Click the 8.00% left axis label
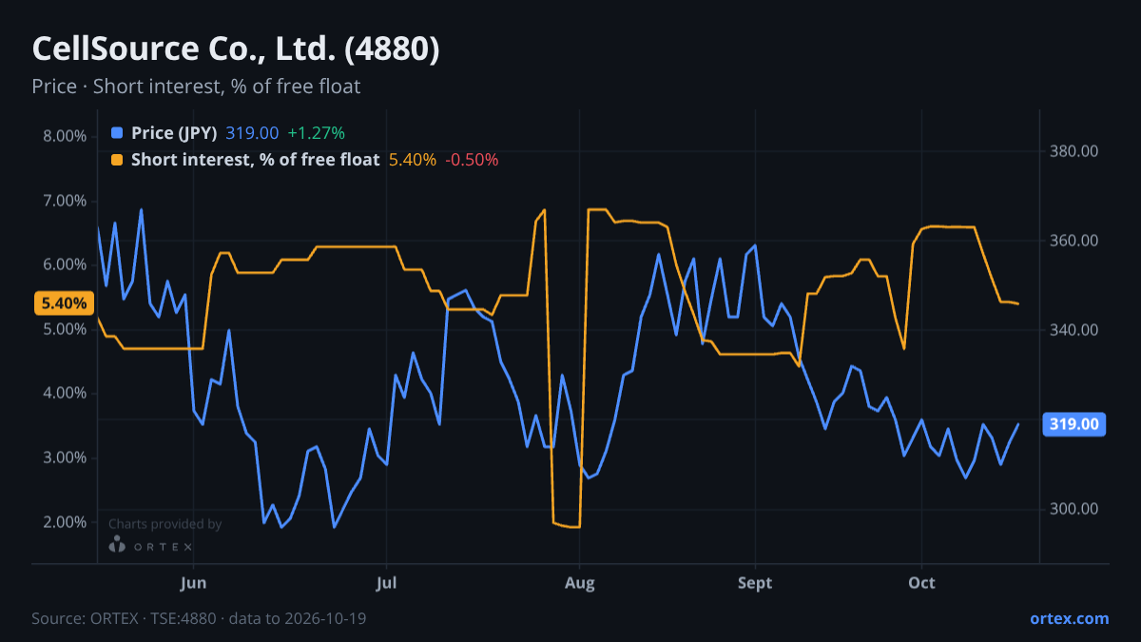This screenshot has height=642, width=1141. 65,136
